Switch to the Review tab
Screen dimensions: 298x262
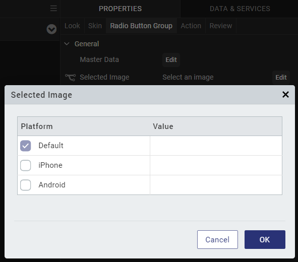coord(221,26)
